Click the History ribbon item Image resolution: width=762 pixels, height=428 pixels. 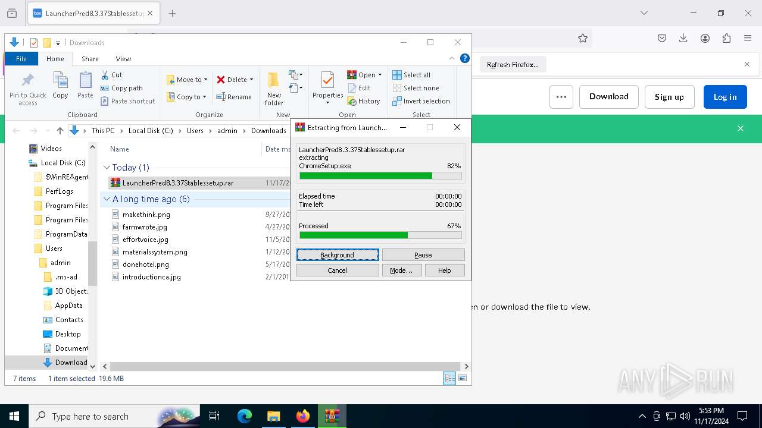pyautogui.click(x=364, y=101)
